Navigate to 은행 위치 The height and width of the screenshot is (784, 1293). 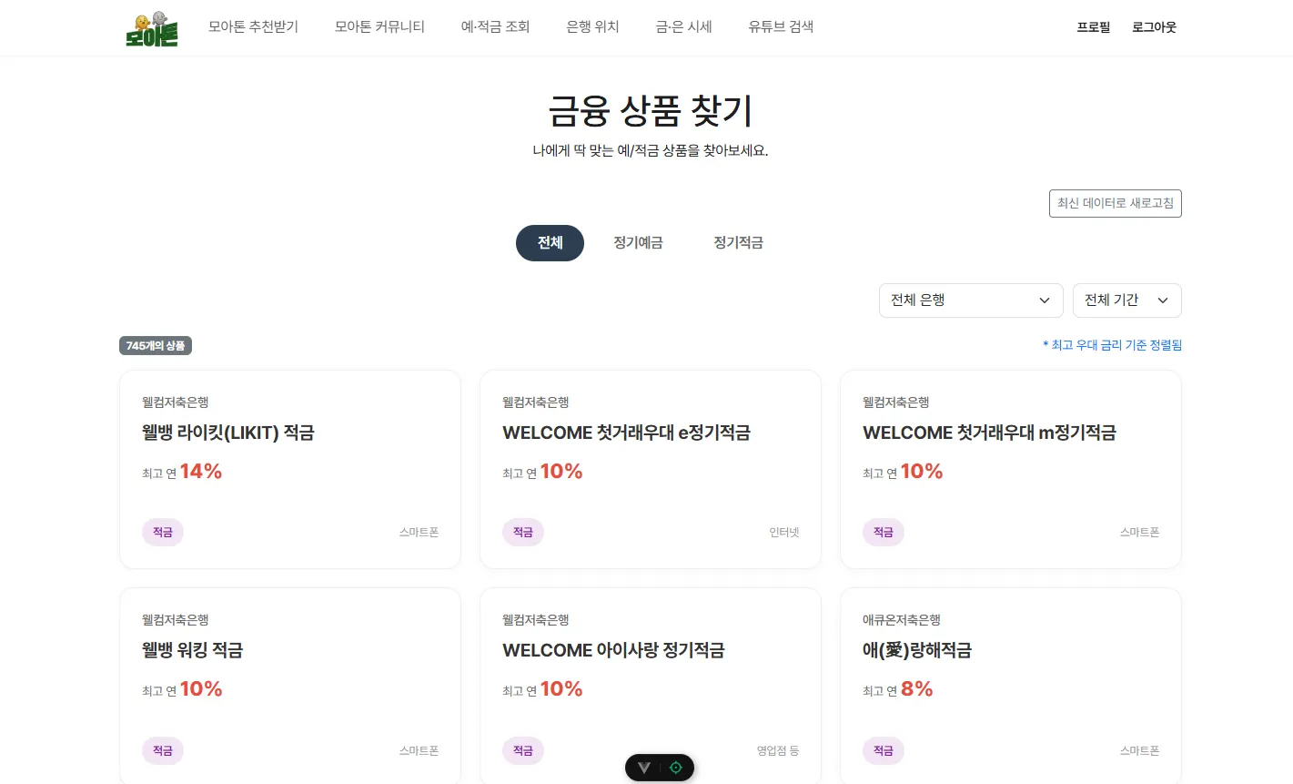click(592, 27)
